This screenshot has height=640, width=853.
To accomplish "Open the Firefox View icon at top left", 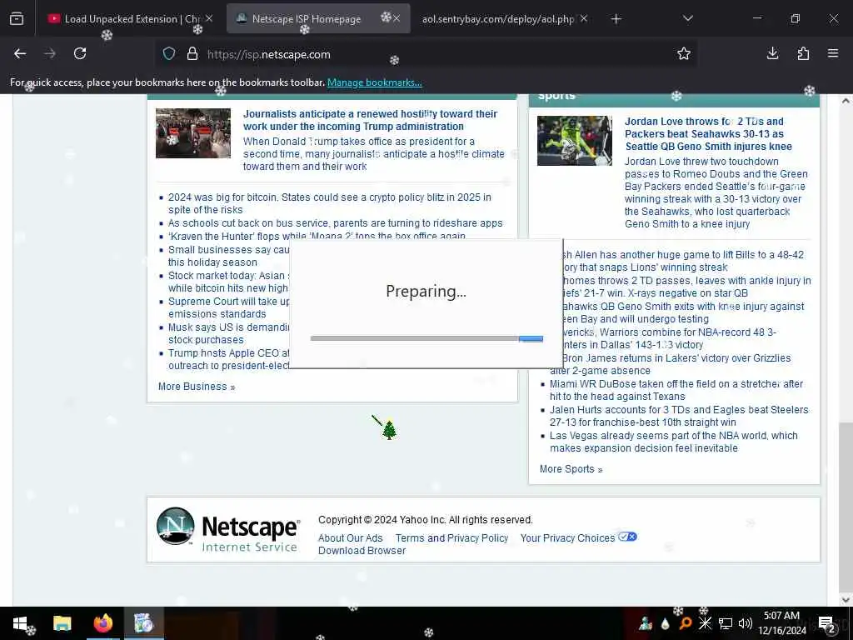I will click(x=17, y=18).
